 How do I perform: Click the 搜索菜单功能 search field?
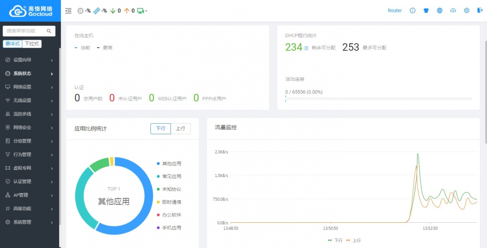(25, 31)
